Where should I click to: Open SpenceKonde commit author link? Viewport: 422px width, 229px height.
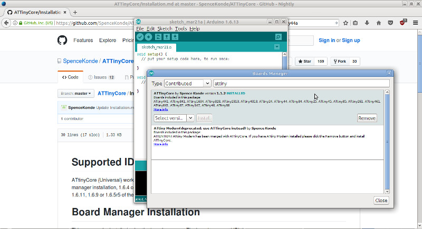(x=81, y=107)
